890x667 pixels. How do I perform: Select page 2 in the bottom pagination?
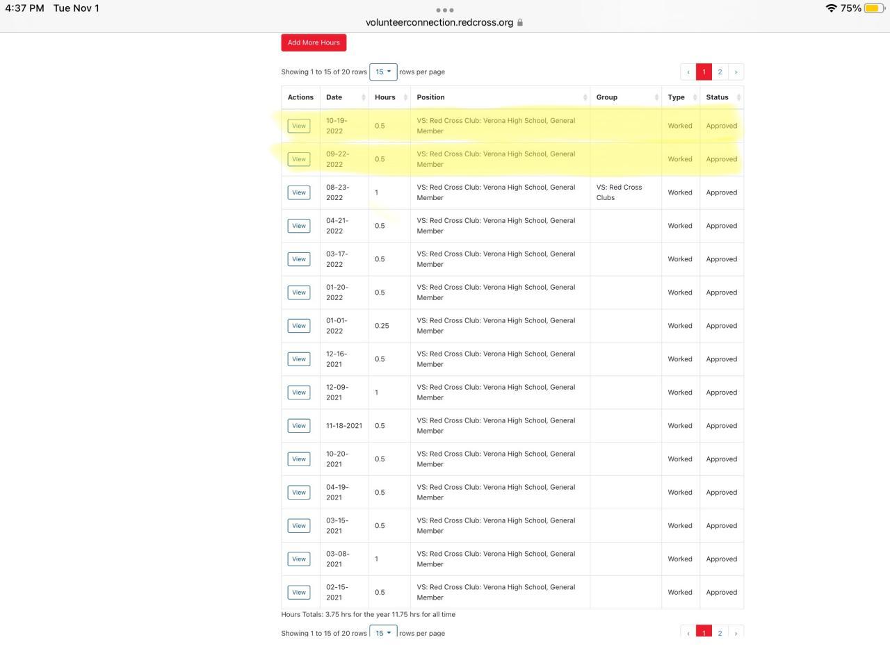click(x=720, y=632)
